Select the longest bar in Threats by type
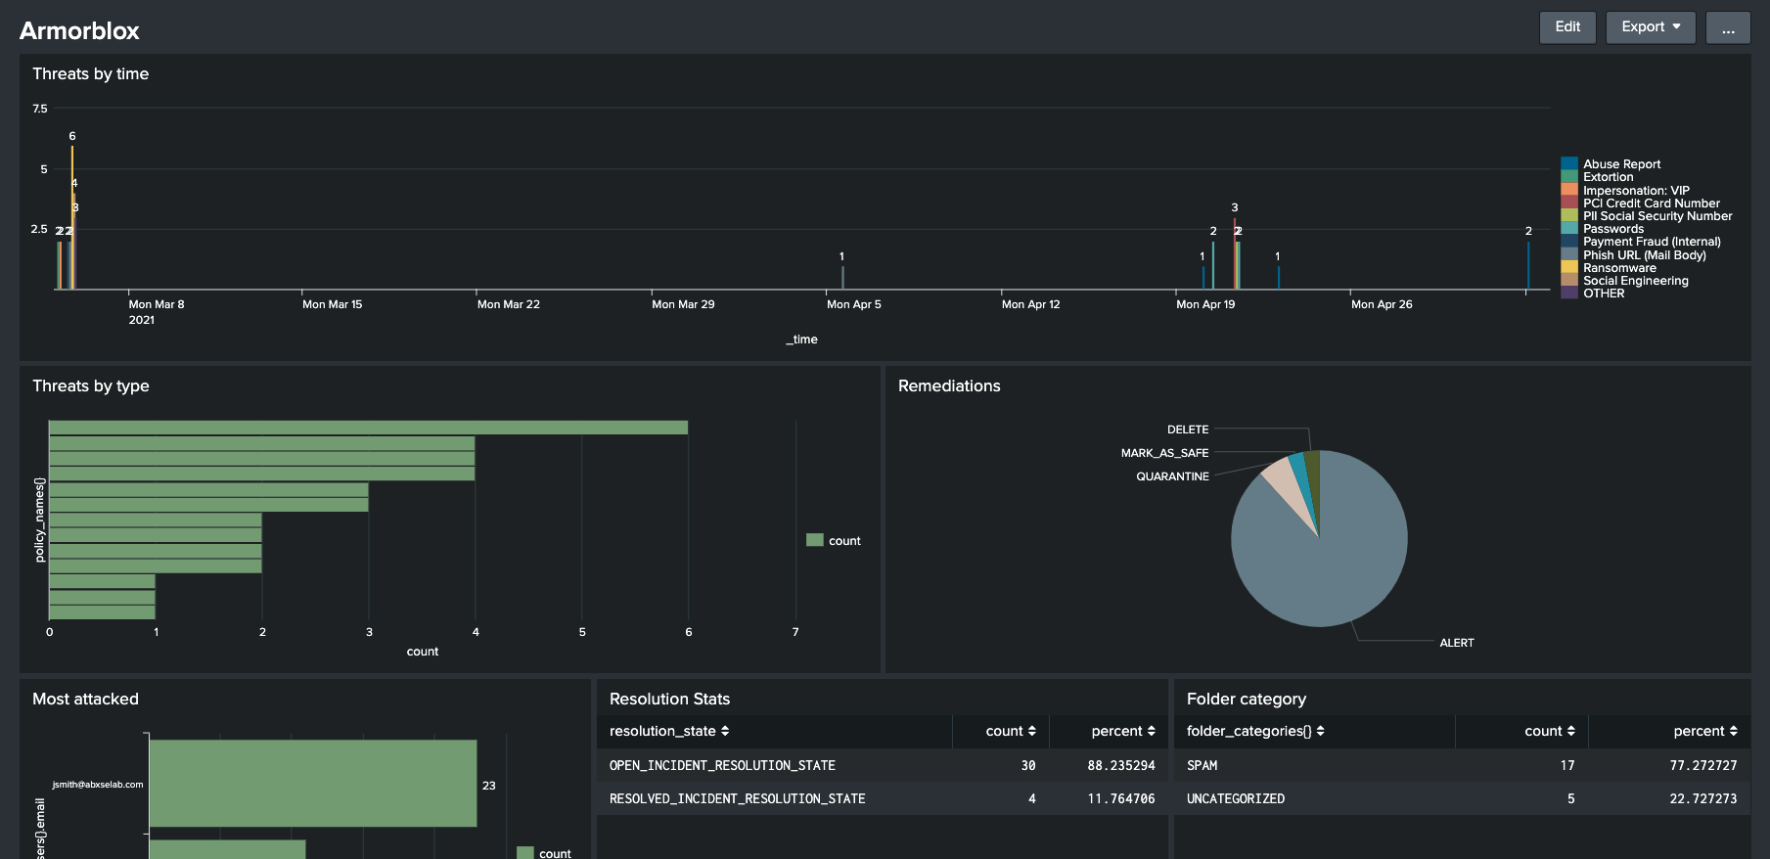Viewport: 1770px width, 859px height. click(x=368, y=428)
